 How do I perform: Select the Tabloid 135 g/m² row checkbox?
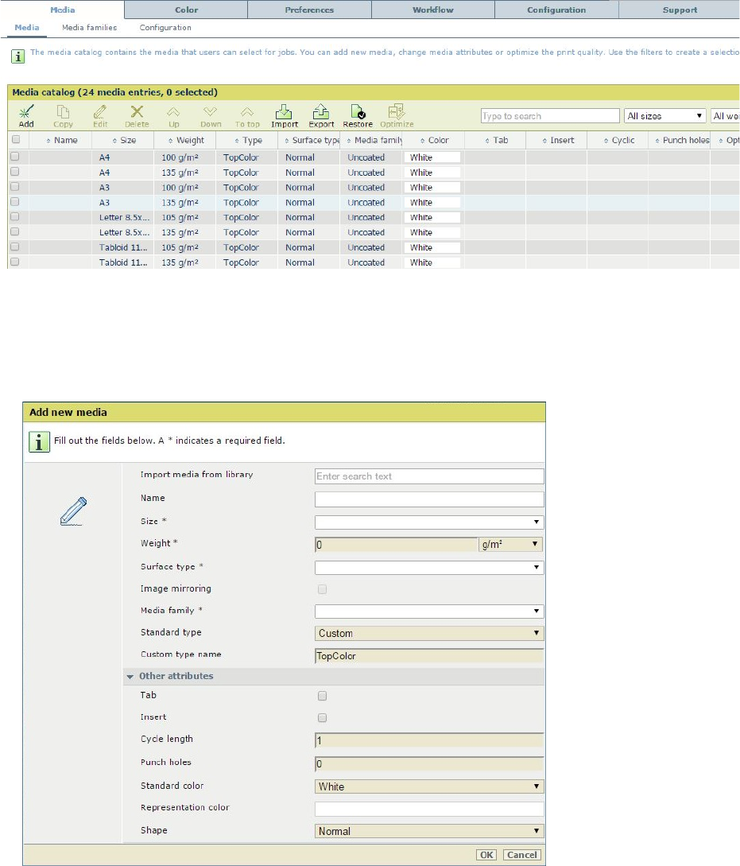(x=15, y=262)
